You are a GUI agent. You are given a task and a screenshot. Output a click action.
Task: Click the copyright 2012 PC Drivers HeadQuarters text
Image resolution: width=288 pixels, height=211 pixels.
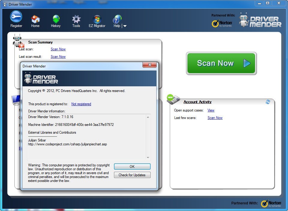[76, 91]
